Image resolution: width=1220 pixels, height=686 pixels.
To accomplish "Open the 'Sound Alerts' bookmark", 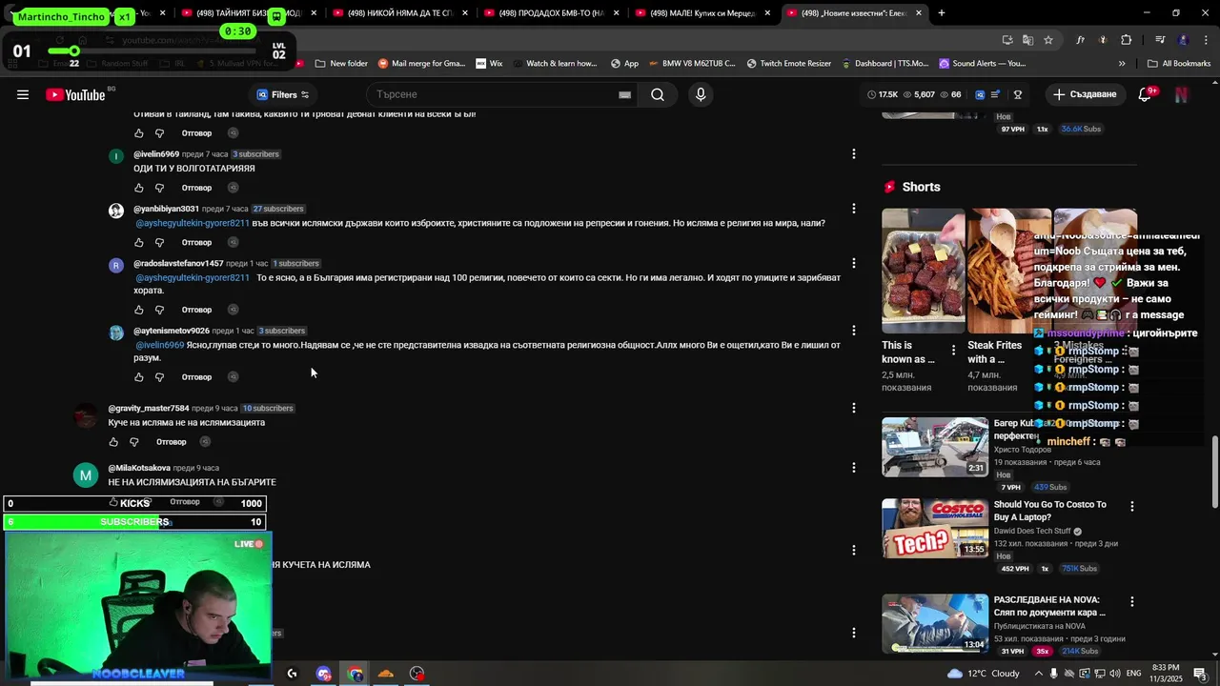I will click(983, 64).
